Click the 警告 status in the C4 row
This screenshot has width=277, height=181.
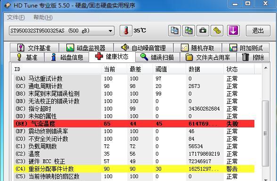[x=232, y=169]
